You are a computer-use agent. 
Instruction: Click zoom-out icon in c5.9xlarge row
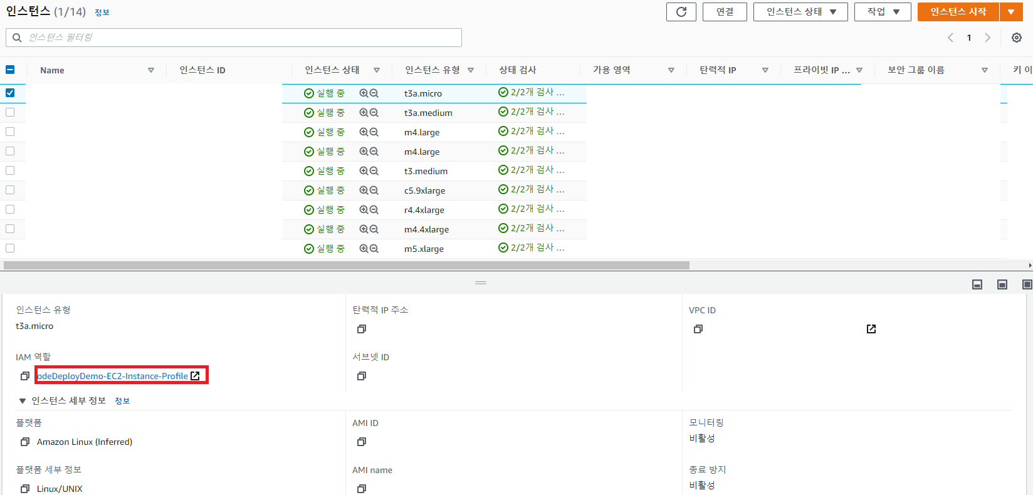(374, 190)
